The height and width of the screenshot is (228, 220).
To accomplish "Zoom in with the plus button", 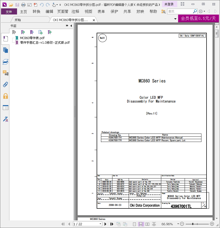I will (212, 224).
